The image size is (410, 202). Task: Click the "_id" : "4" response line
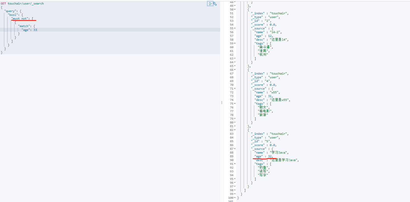[x=261, y=81]
